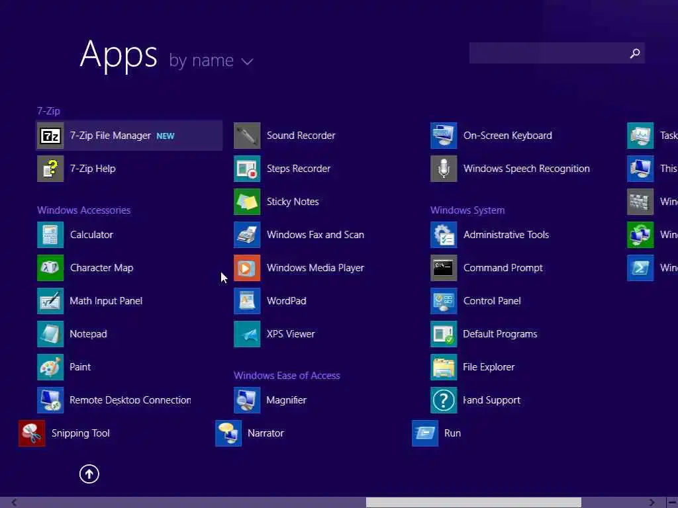Viewport: 678px width, 508px height.
Task: Open the partially visible Task Manager icon
Action: 640,136
